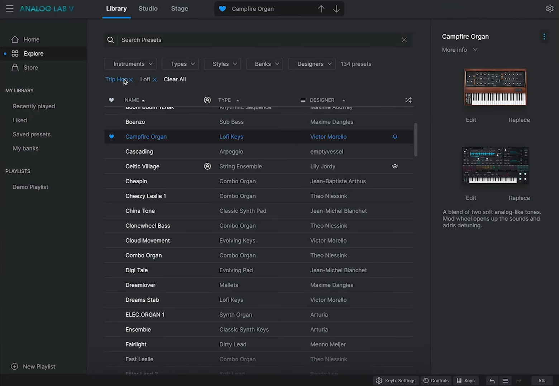Click Edit under the second instrument
The height and width of the screenshot is (386, 559).
click(471, 198)
